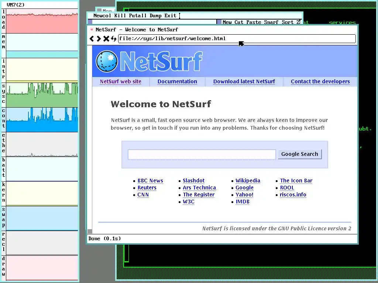This screenshot has height=283, width=378.
Task: Open The Icon Bar link
Action: point(296,181)
